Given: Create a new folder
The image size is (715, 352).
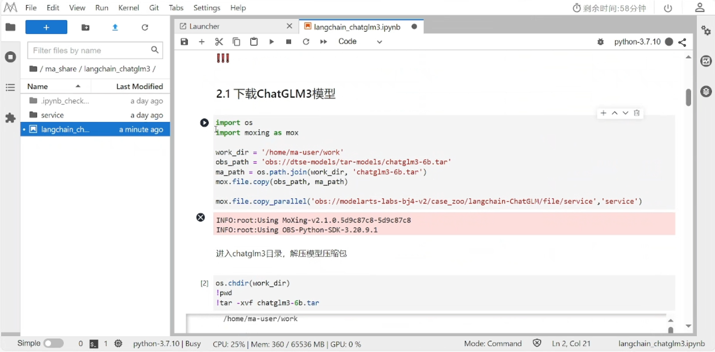Looking at the screenshot, I should tap(85, 27).
